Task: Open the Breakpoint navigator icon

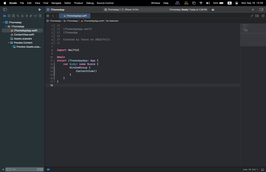Action: pyautogui.click(x=35, y=16)
